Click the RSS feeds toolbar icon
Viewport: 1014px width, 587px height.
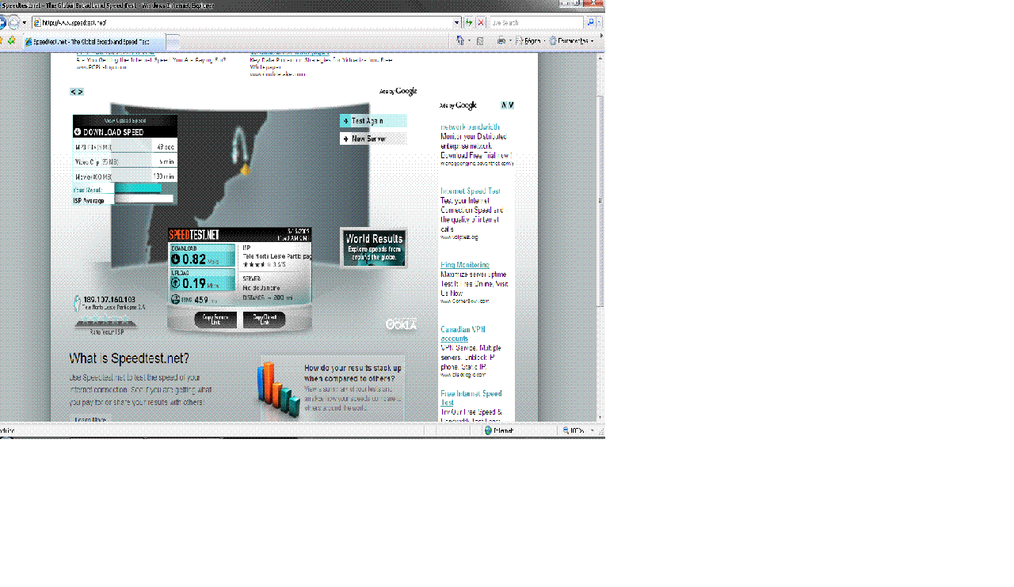click(480, 40)
